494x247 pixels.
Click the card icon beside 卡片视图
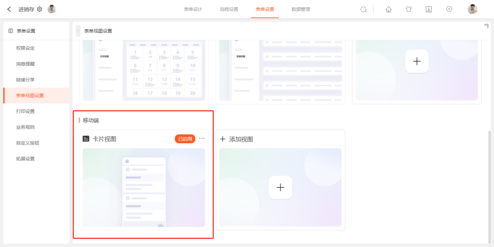[86, 139]
